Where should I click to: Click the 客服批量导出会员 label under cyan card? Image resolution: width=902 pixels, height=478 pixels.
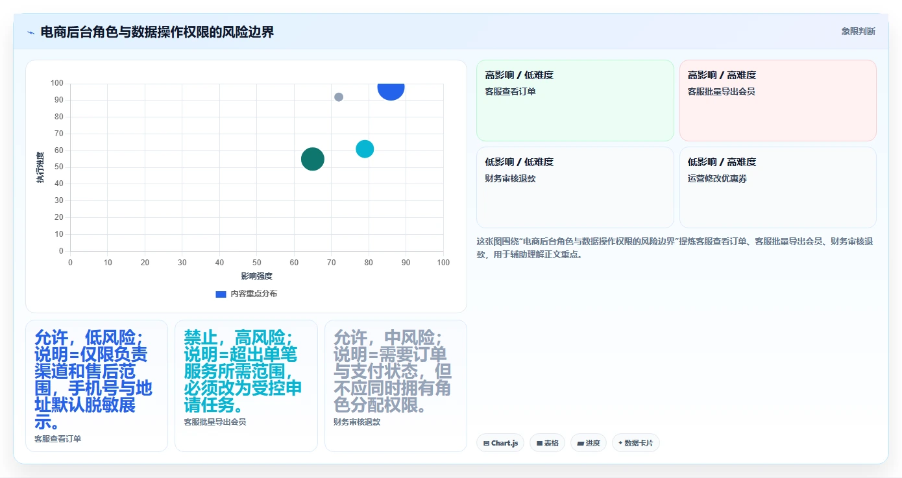215,422
